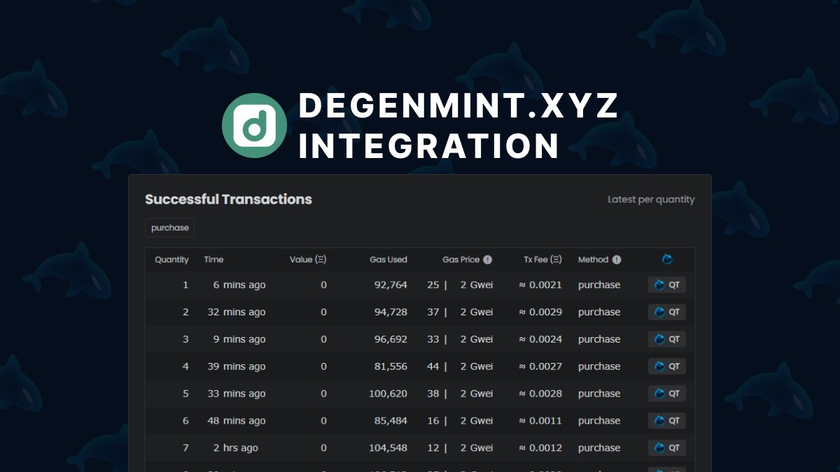Click the Value column header
840x472 pixels.
click(x=308, y=259)
